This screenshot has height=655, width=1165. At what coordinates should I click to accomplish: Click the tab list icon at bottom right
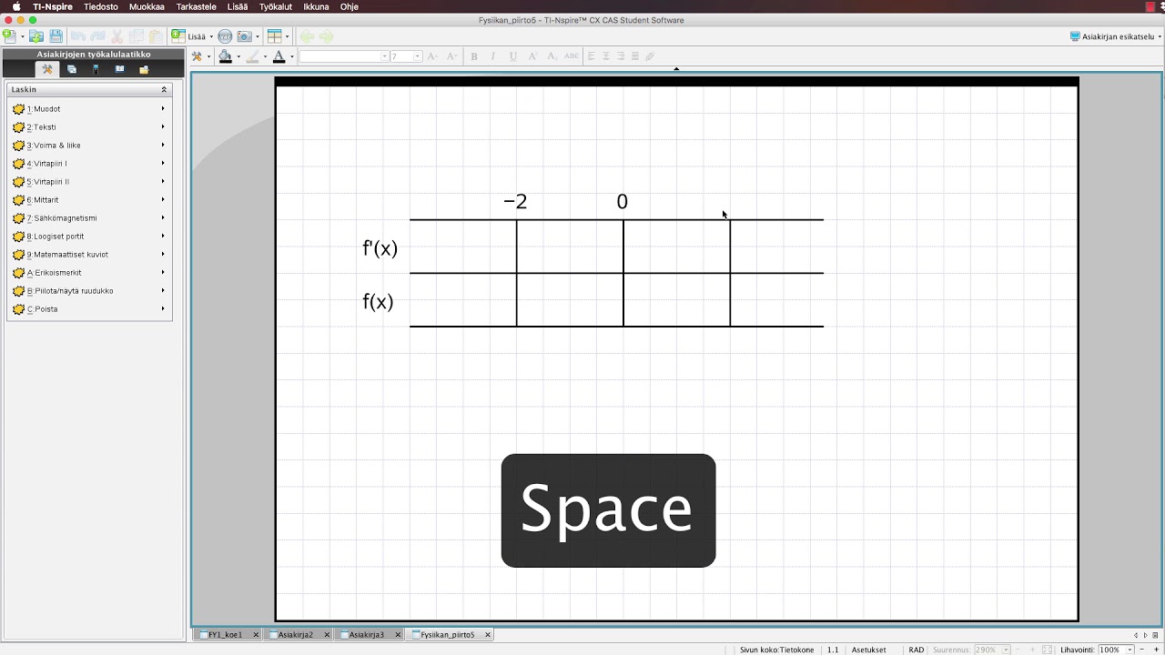(1156, 635)
